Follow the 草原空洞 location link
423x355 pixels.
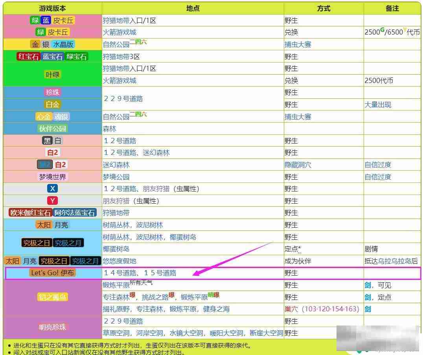[116, 333]
